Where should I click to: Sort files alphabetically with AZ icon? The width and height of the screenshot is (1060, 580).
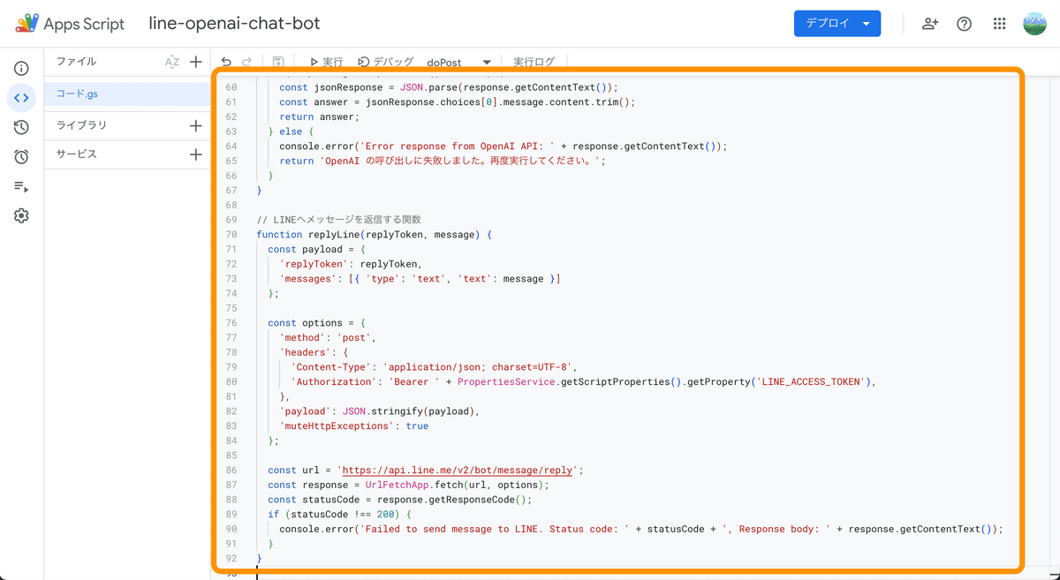pyautogui.click(x=172, y=62)
